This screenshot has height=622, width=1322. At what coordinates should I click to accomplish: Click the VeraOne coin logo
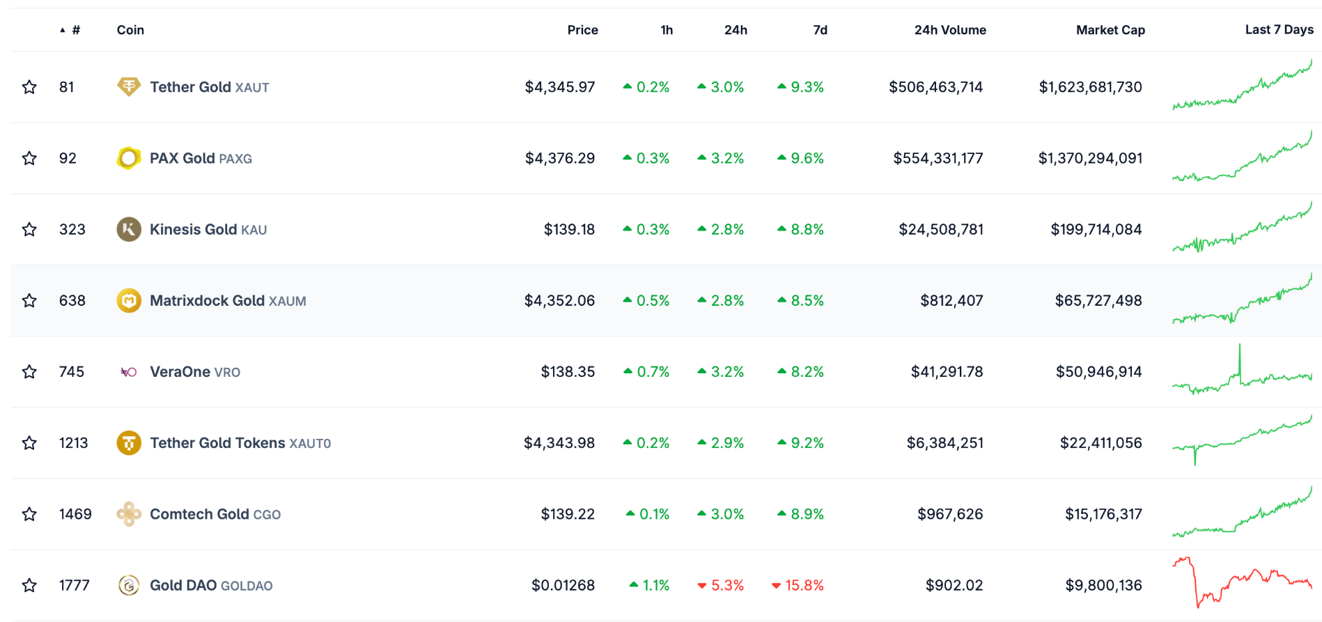pos(128,372)
